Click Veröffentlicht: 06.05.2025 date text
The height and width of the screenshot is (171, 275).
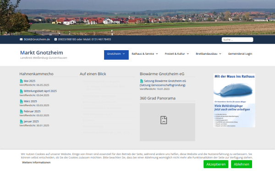coord(34,85)
